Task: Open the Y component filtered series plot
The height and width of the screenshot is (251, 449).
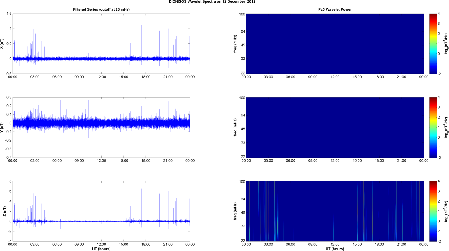Action: pyautogui.click(x=101, y=127)
